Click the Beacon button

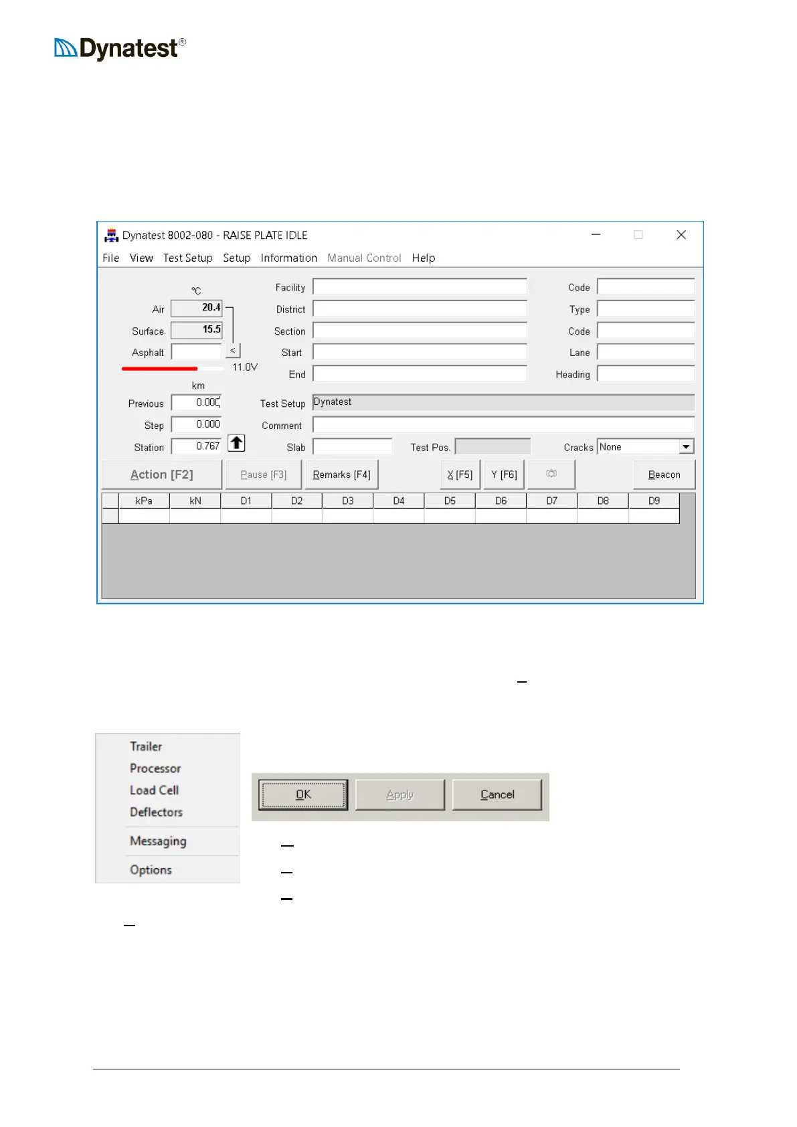tap(664, 474)
